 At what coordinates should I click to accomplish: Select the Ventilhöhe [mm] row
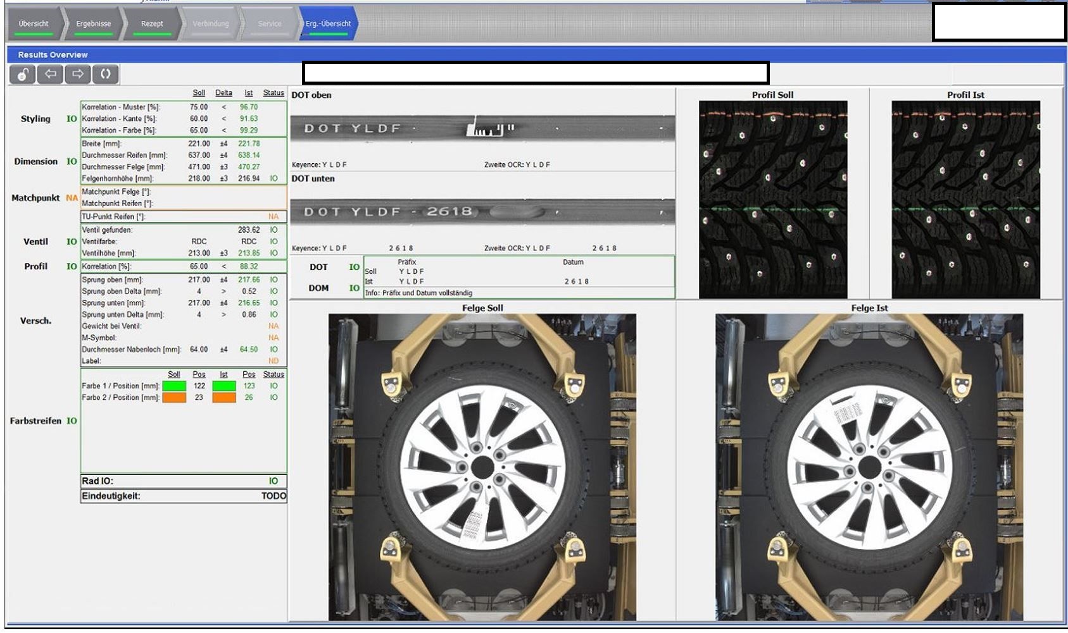[x=184, y=254]
